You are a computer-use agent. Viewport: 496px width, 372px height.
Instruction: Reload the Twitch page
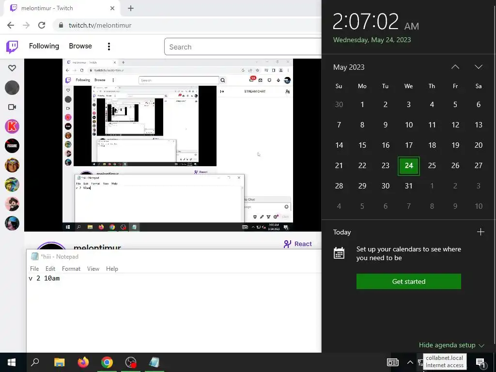coord(42,25)
